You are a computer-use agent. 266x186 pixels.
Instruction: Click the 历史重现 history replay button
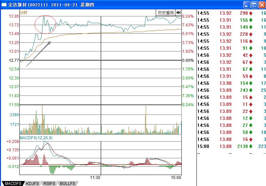pyautogui.click(x=166, y=13)
